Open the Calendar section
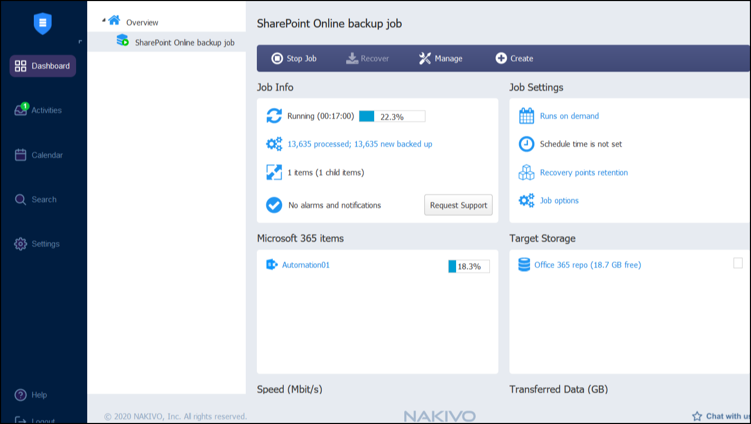751x424 pixels. [x=39, y=155]
